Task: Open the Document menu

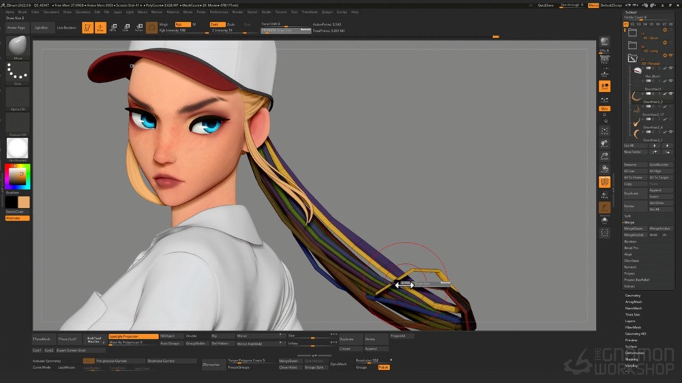Action: click(51, 12)
